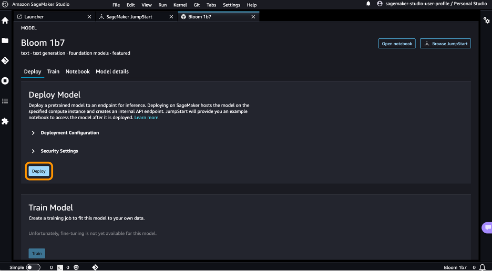The height and width of the screenshot is (271, 492).
Task: Select the Model details tab
Action: pos(112,71)
